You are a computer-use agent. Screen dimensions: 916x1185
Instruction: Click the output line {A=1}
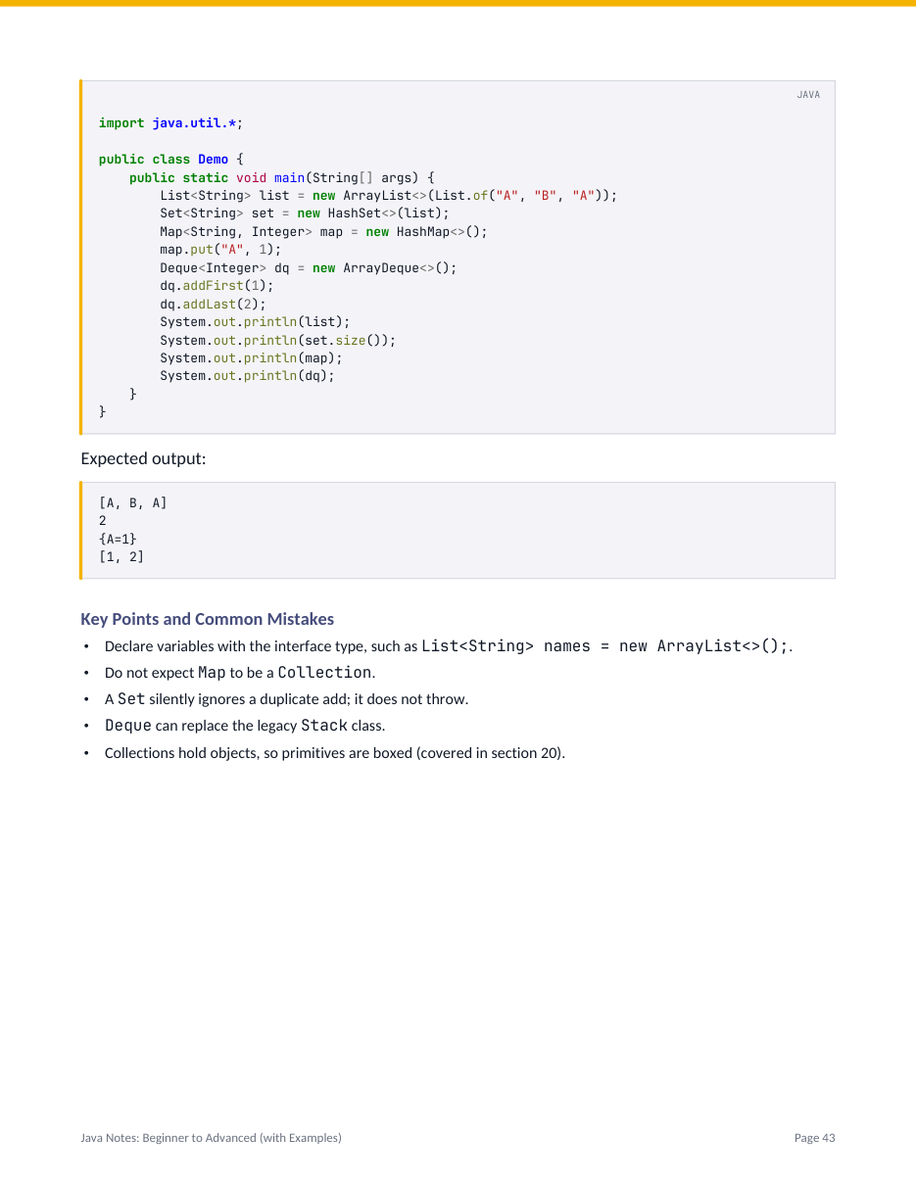pos(118,539)
